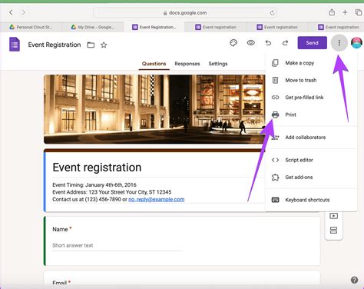Click the pre-filled link chain icon
Image resolution: width=364 pixels, height=289 pixels.
[275, 98]
